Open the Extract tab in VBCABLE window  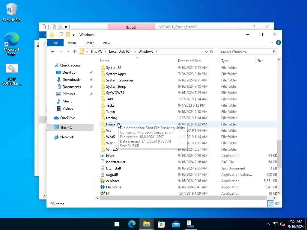click(131, 27)
